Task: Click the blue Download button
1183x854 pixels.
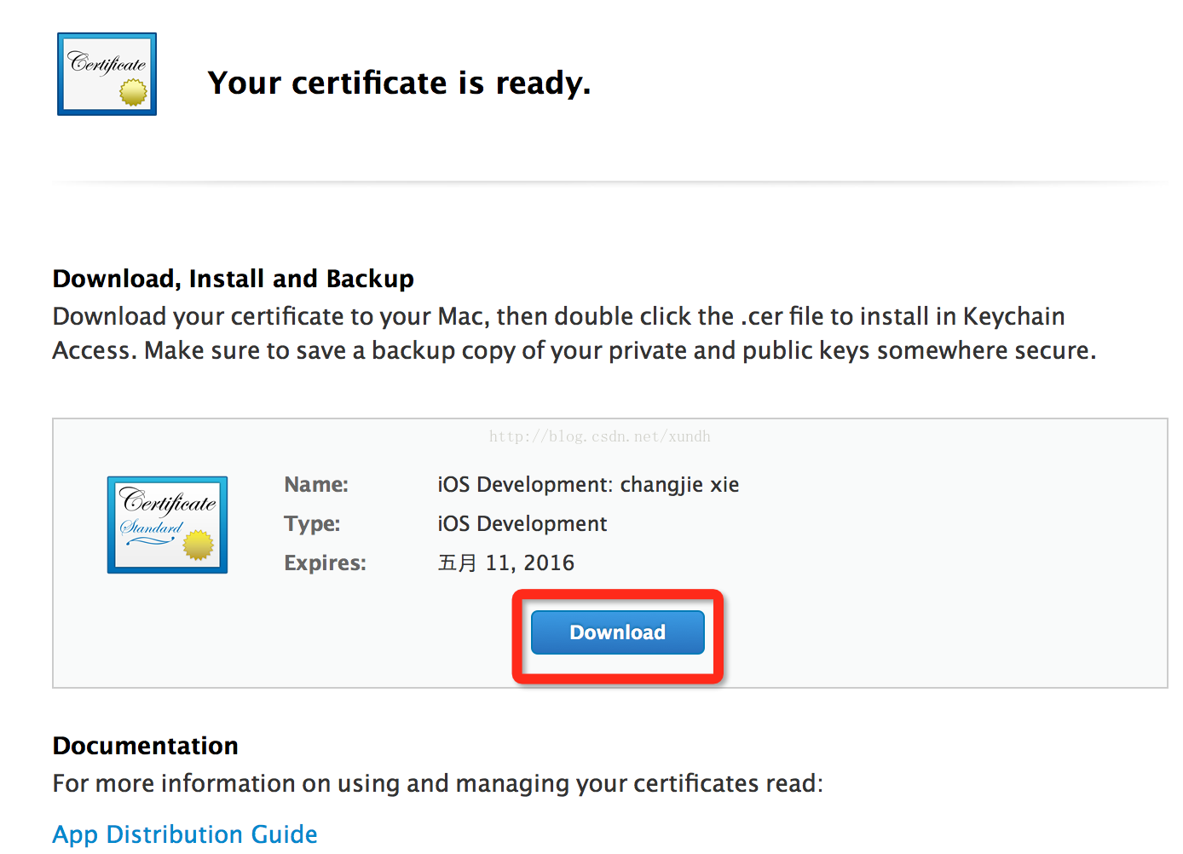Action: click(x=617, y=632)
